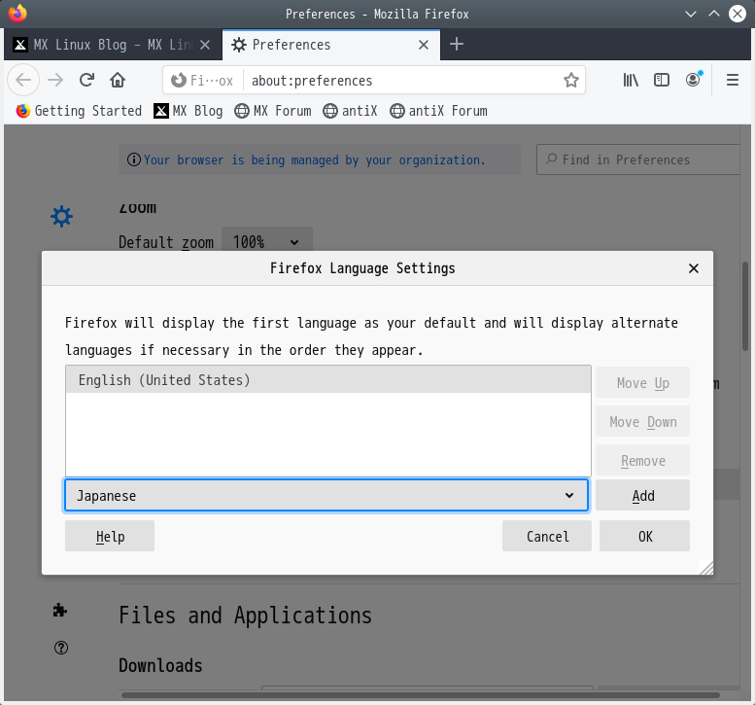Open the MX Blog bookmark

189,111
